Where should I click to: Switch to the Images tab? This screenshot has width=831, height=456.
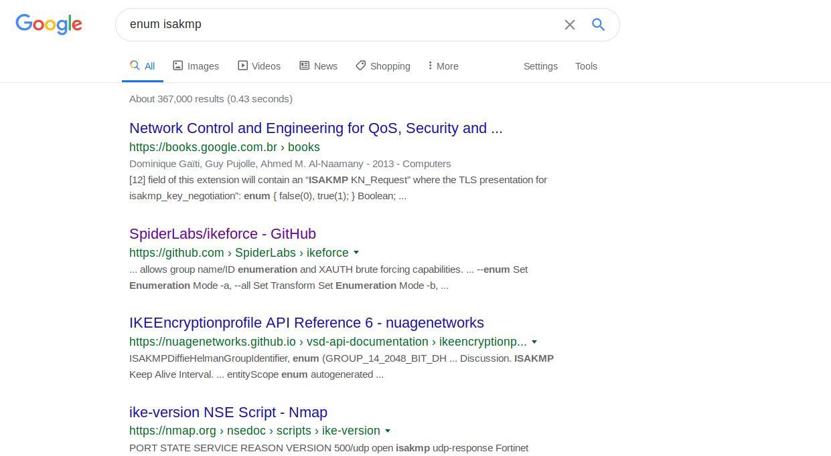[x=196, y=66]
